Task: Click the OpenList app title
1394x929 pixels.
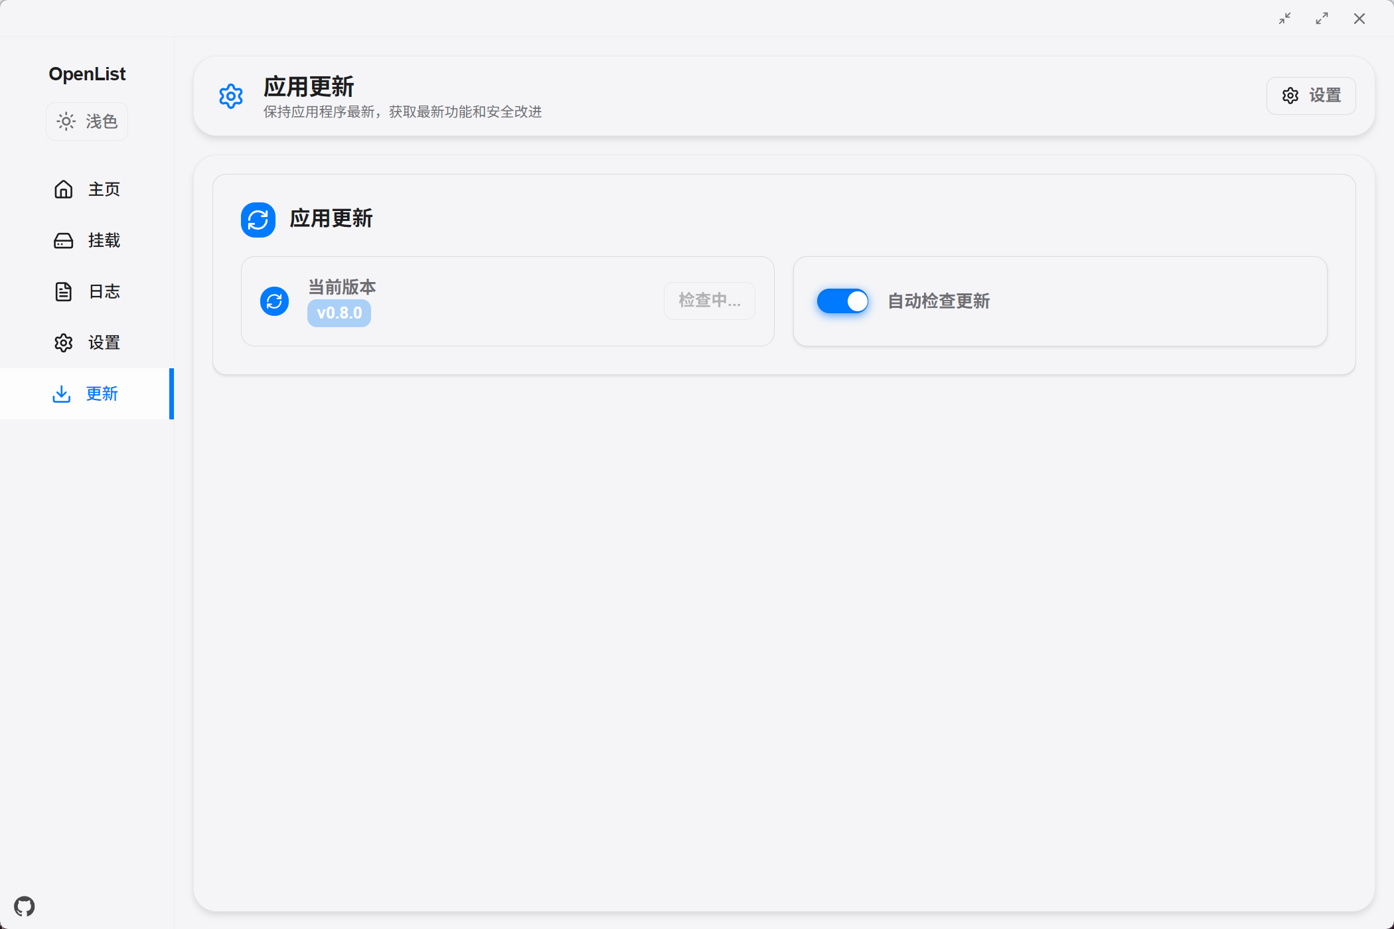Action: click(x=87, y=74)
